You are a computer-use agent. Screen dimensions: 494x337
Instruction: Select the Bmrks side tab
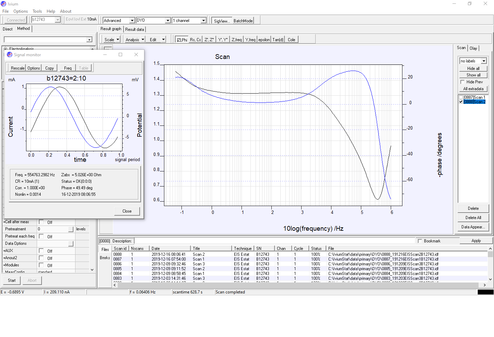[105, 258]
